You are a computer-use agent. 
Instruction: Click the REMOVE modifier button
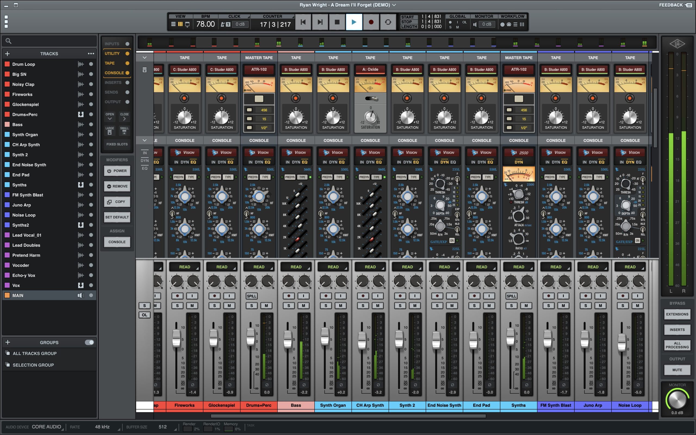point(117,187)
